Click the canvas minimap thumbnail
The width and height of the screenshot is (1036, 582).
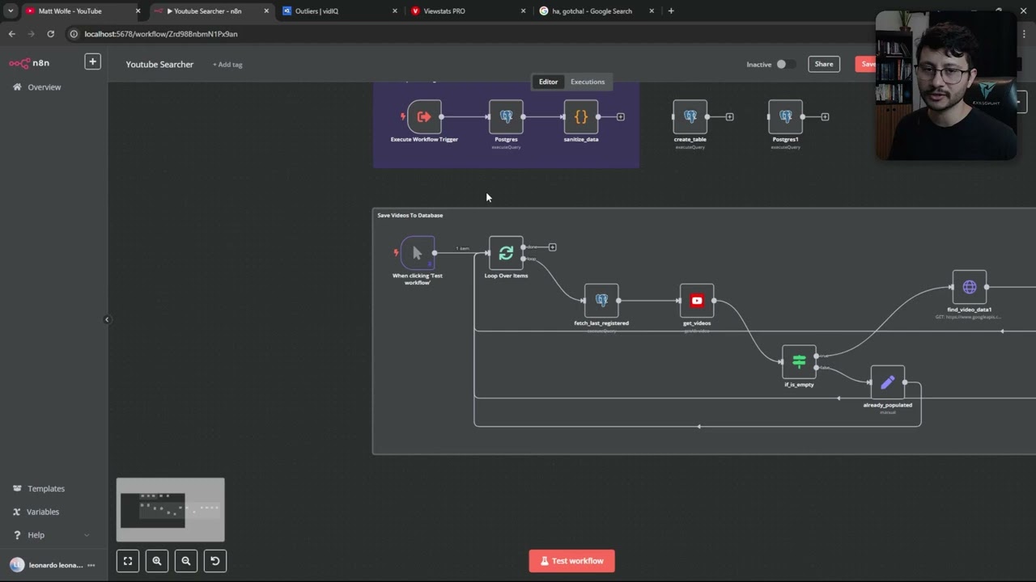tap(171, 510)
